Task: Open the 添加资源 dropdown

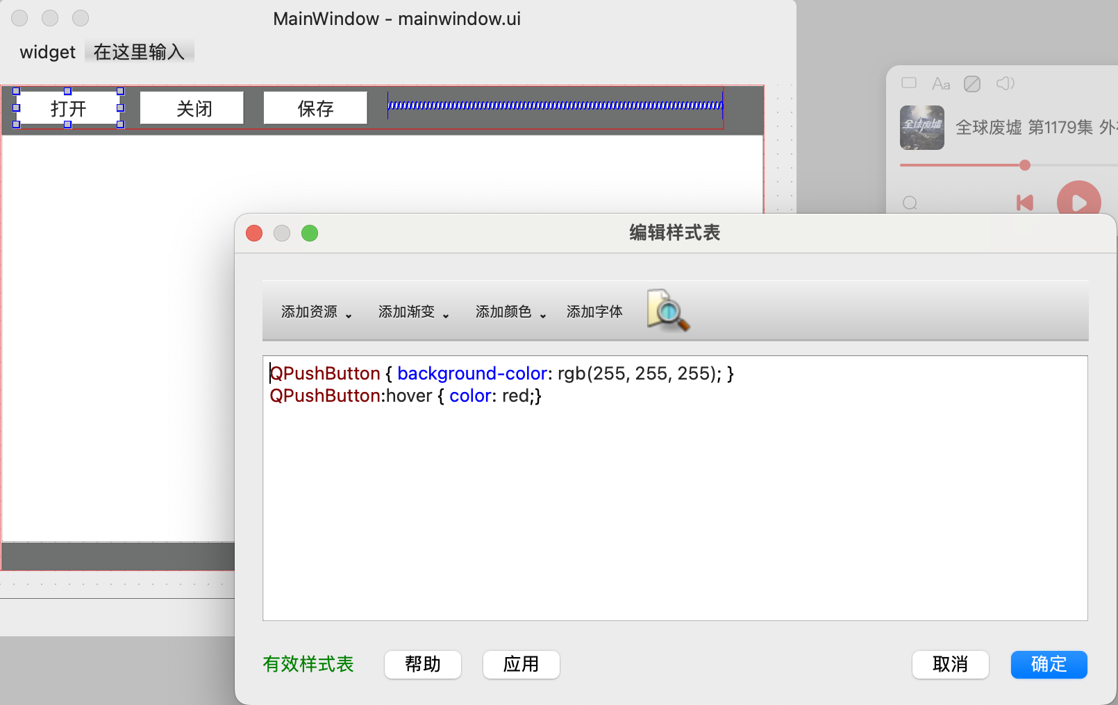Action: pyautogui.click(x=316, y=312)
